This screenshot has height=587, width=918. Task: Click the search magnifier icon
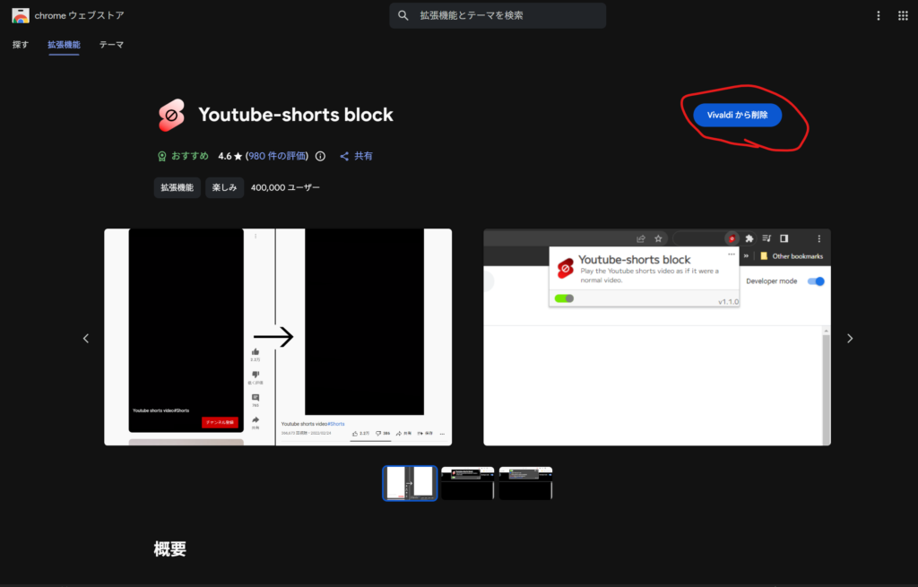(403, 15)
